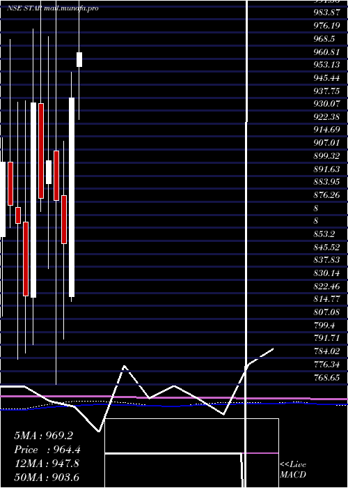The image size is (348, 488).
Task: Select the 791.71 axis label
Action: [x=326, y=338]
